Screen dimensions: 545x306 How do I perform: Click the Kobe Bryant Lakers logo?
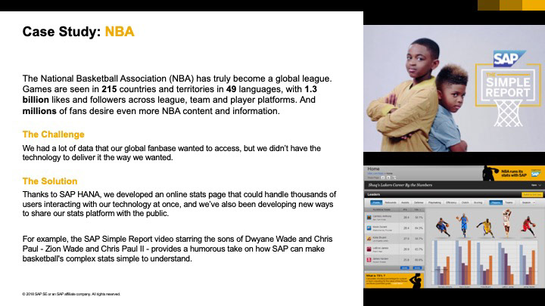(369, 239)
